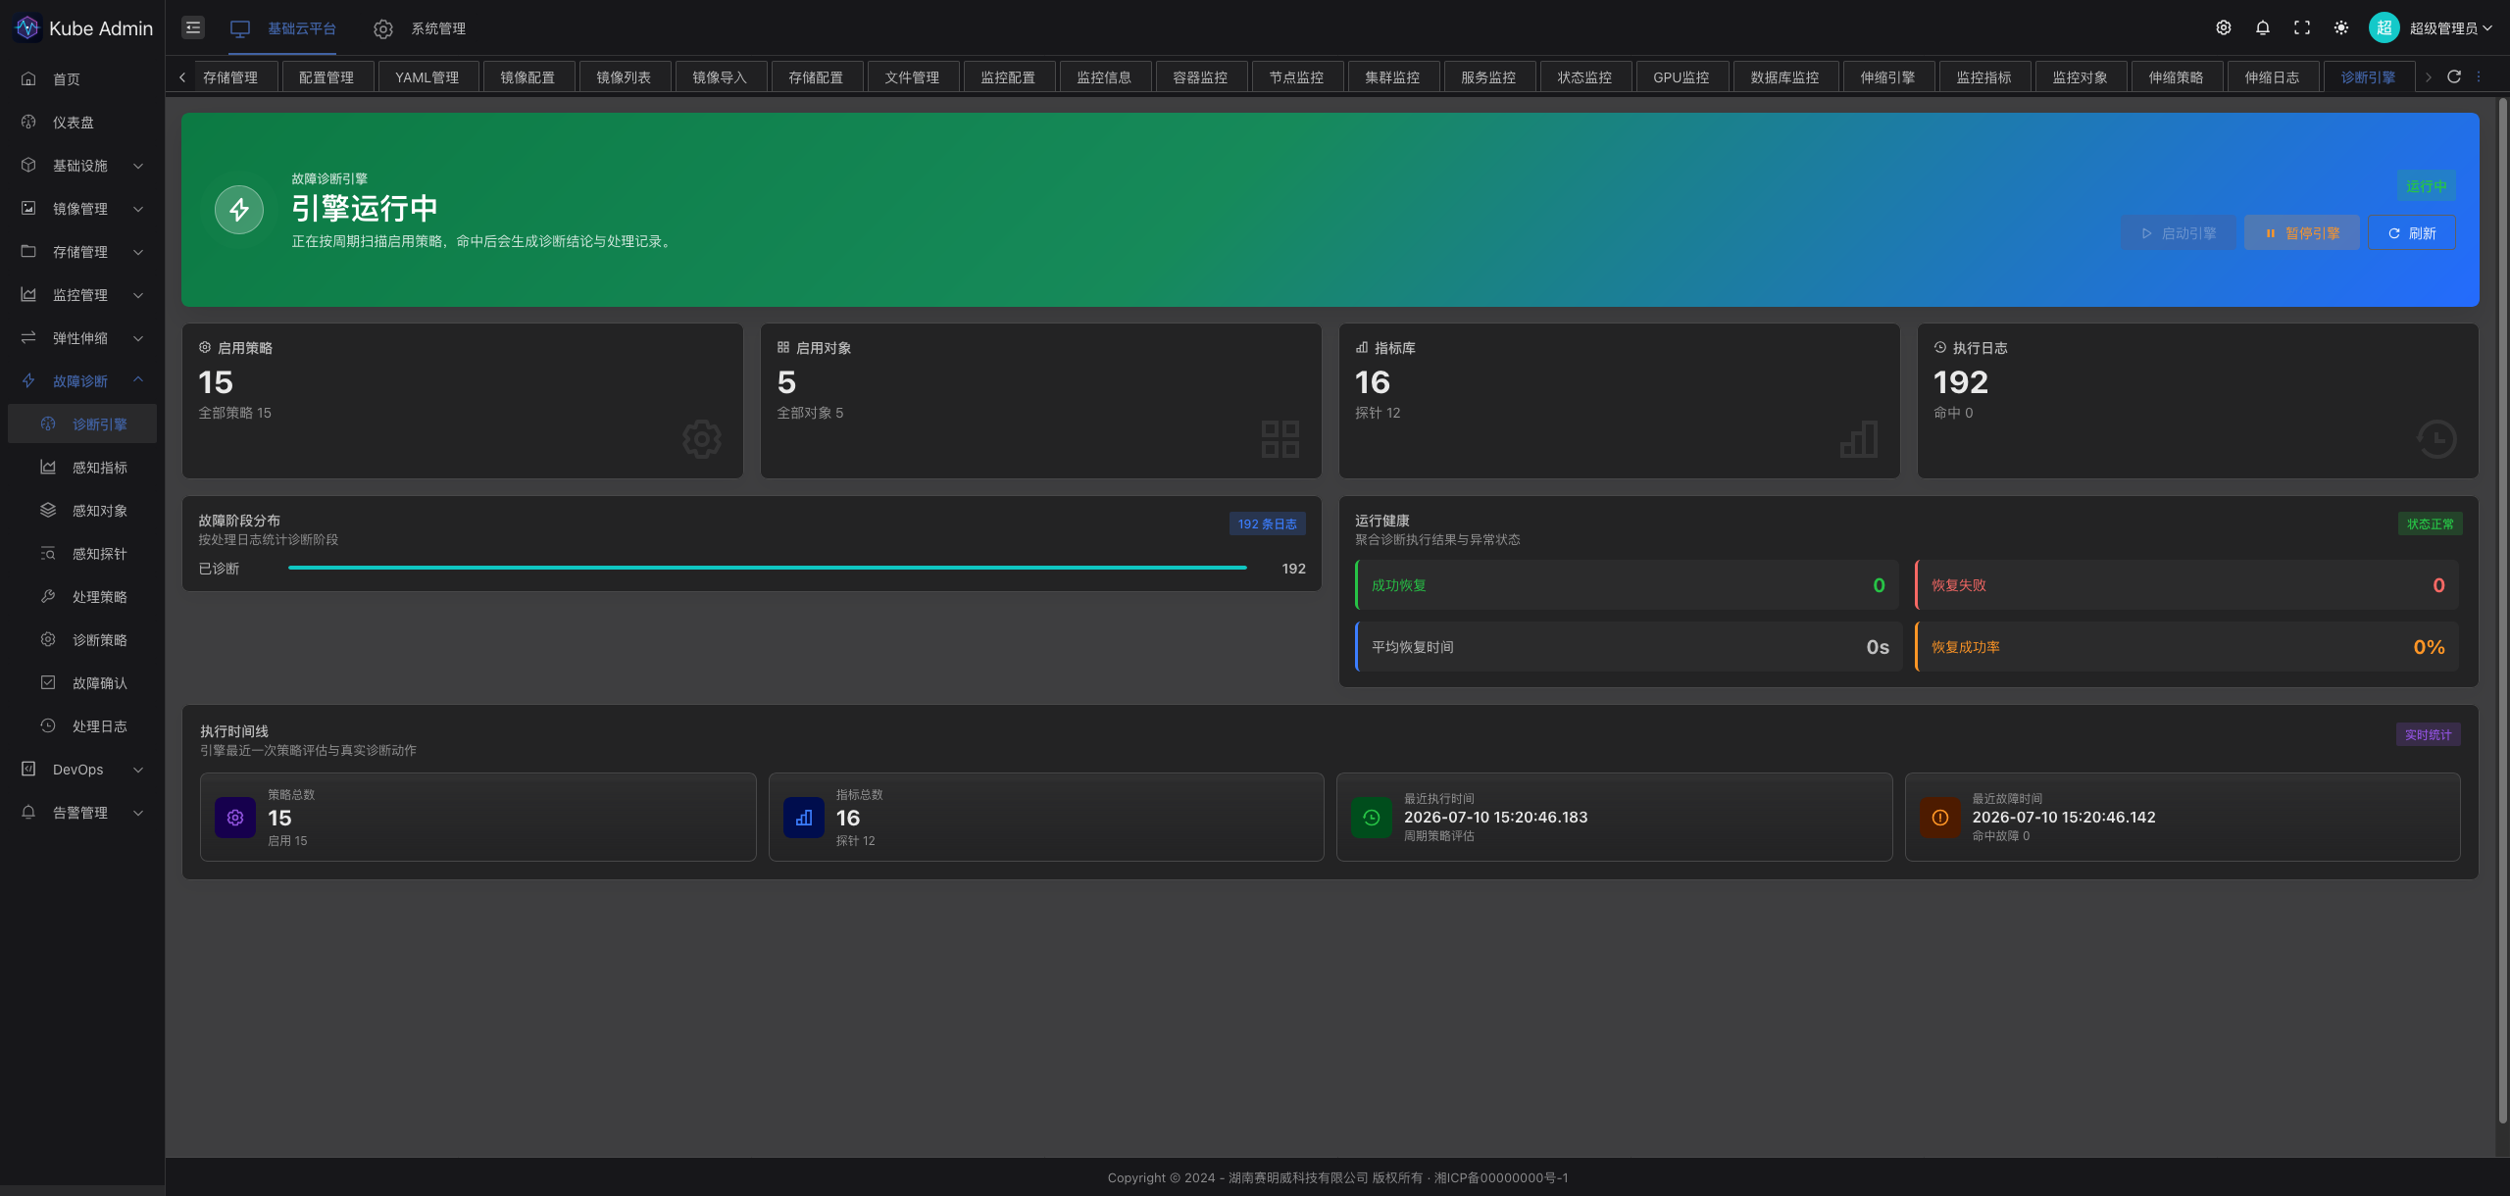Click the 恢复失败 health row
2510x1196 pixels.
[2187, 585]
